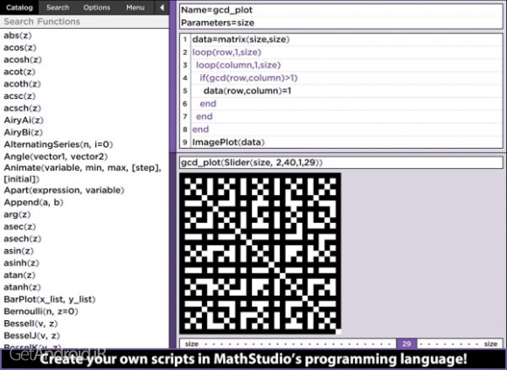Select asin(z) in the function list
This screenshot has height=370, width=507.
point(18,251)
